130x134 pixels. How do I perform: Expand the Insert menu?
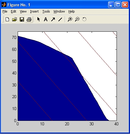tap(34, 11)
